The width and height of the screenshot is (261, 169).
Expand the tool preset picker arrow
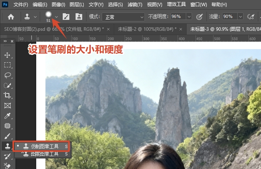(35, 17)
